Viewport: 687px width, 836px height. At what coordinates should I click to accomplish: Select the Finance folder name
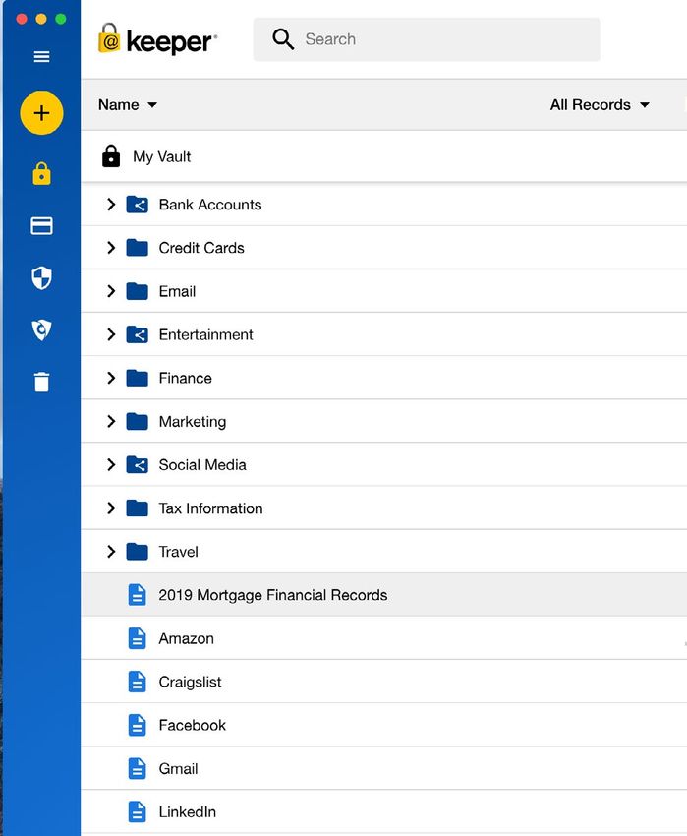(x=185, y=379)
